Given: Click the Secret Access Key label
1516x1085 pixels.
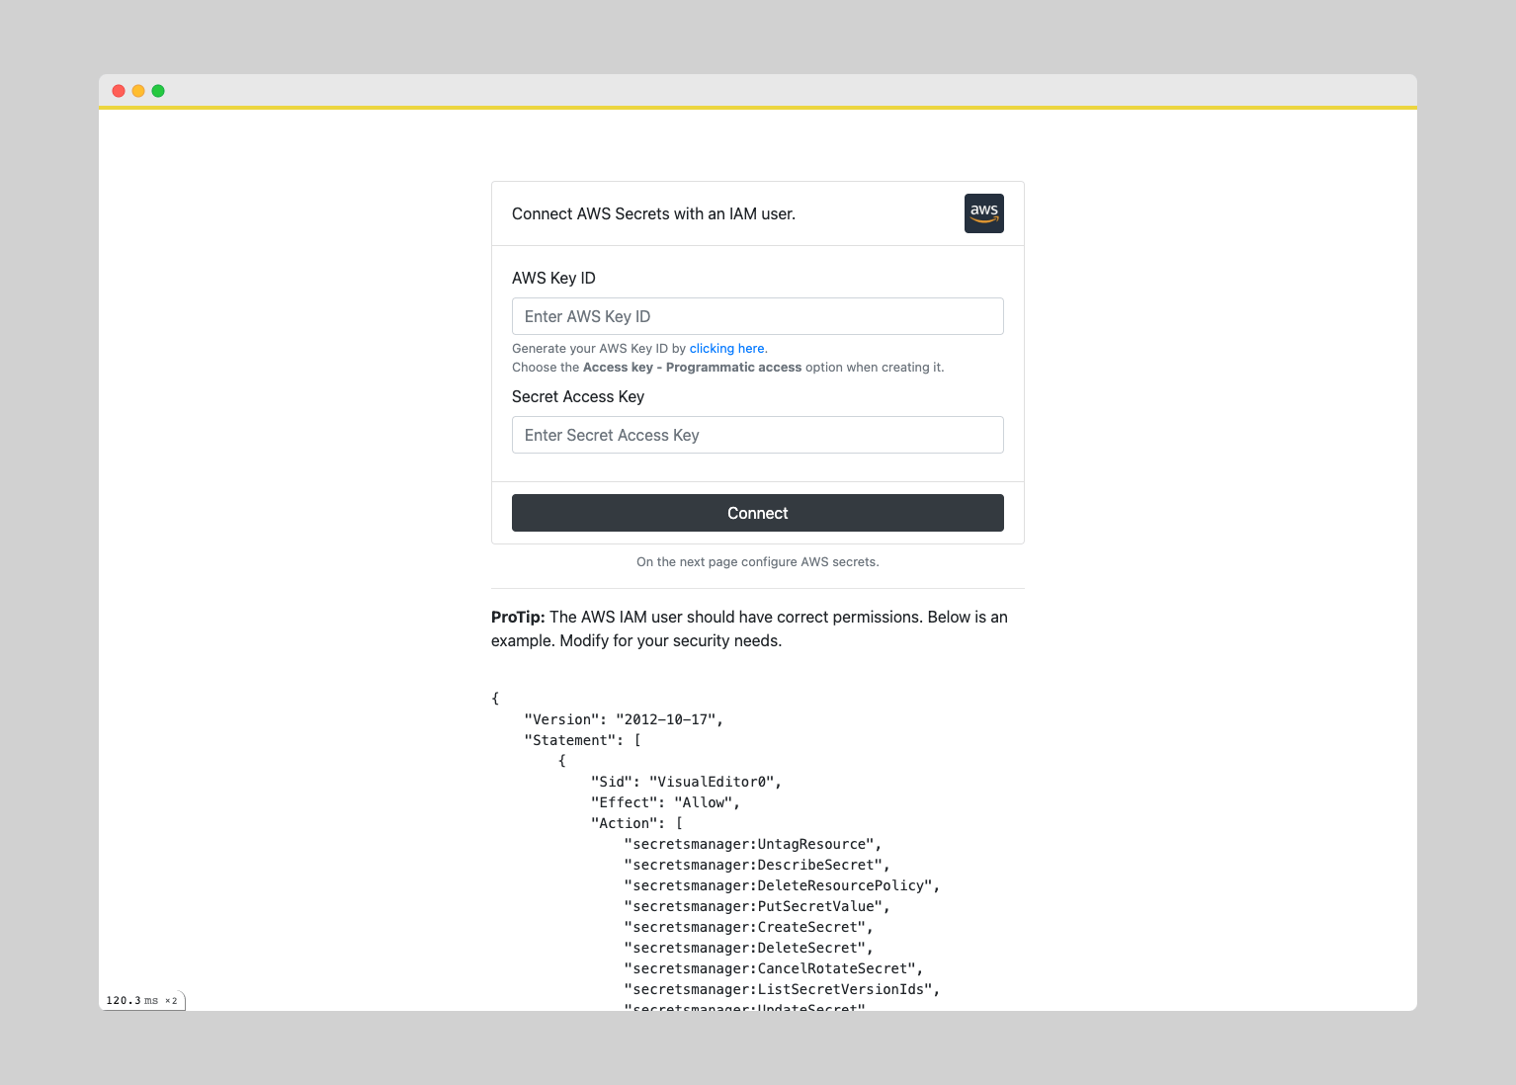Looking at the screenshot, I should [578, 396].
